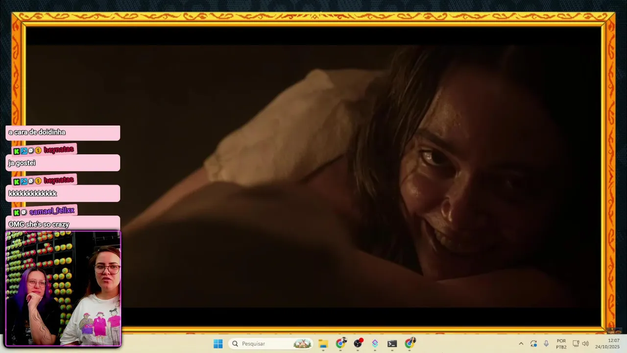Click the webcam overlay thumbnail
Screen dimensions: 627x353
click(x=63, y=289)
